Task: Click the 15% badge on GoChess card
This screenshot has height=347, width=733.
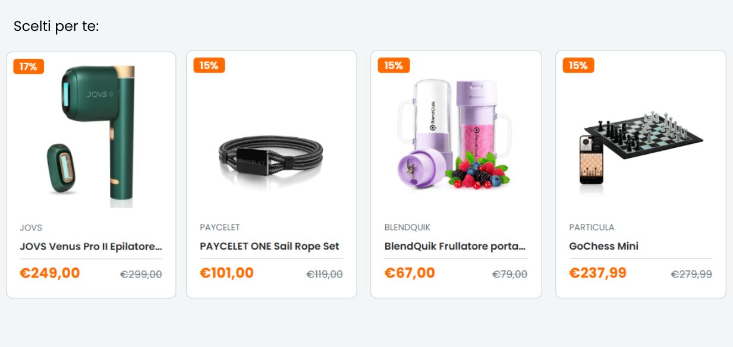Action: pos(578,65)
